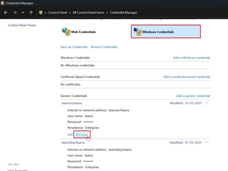Click the Credential Manager title bar icon
This screenshot has width=228, height=171.
[x=3, y=3]
